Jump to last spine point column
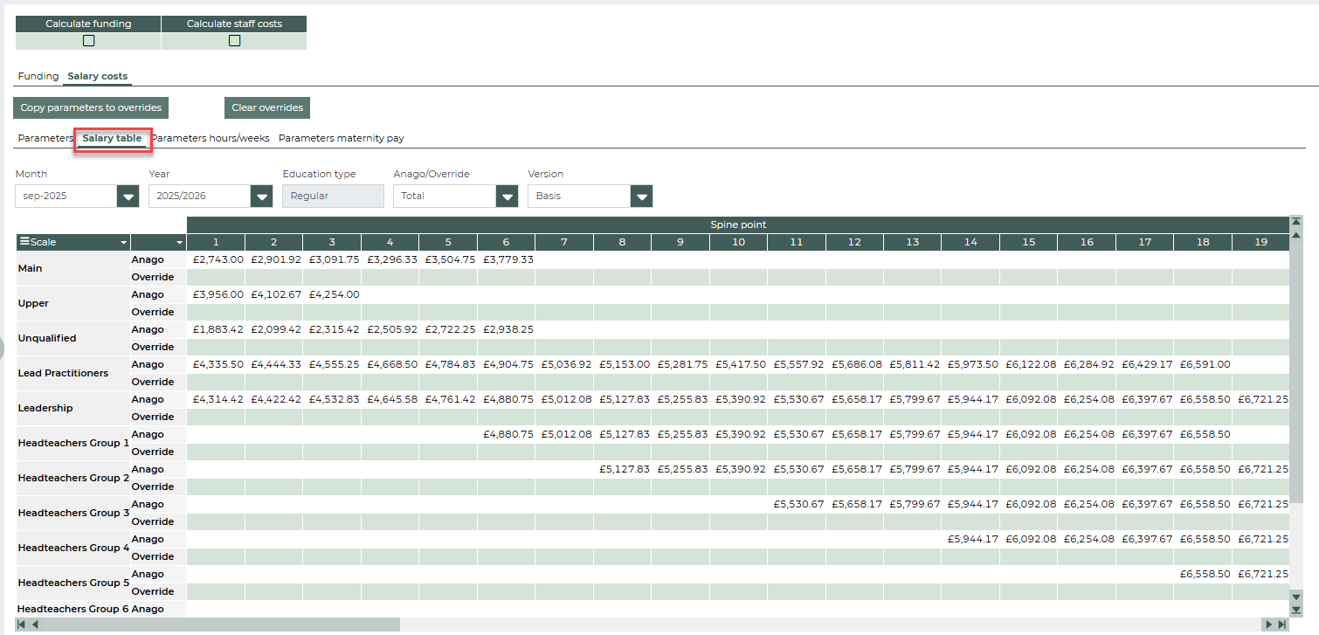Viewport: 1319px width, 635px height. [1281, 625]
